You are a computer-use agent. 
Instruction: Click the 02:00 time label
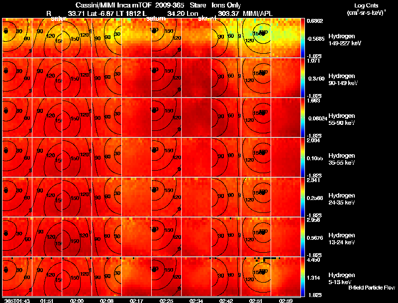(77, 301)
